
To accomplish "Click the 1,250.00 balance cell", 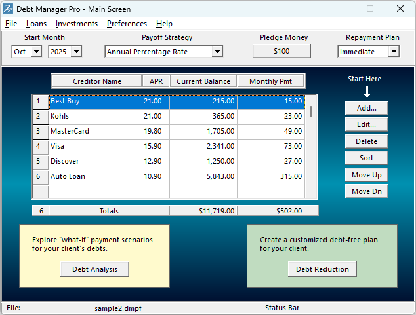I will coord(203,162).
